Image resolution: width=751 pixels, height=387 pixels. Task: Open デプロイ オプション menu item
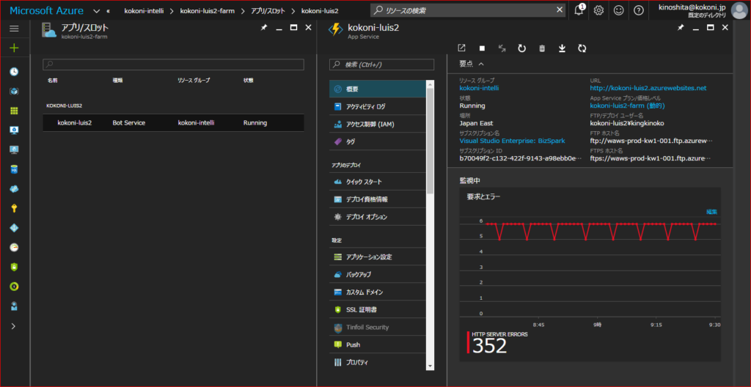tap(378, 217)
